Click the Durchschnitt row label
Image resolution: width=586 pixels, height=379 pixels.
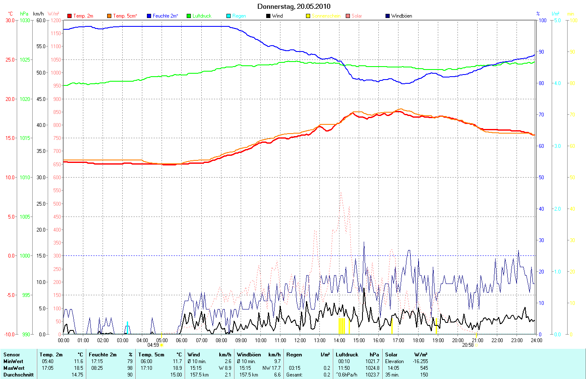pos(18,375)
